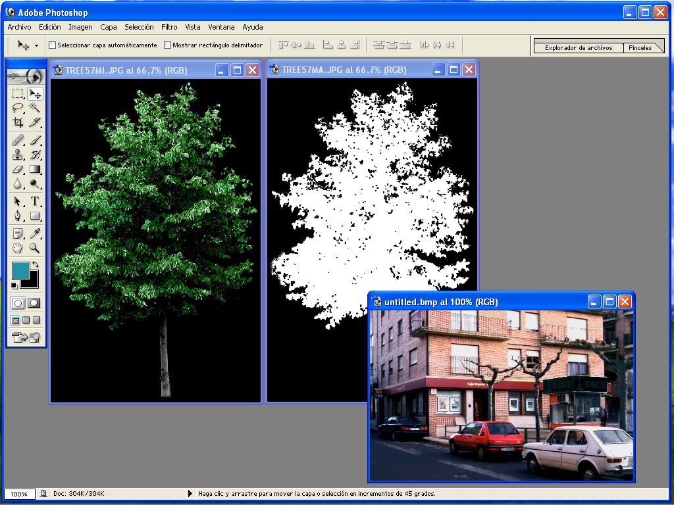Click distribute left edges icon in options bar
This screenshot has width=674, height=505.
(x=425, y=45)
